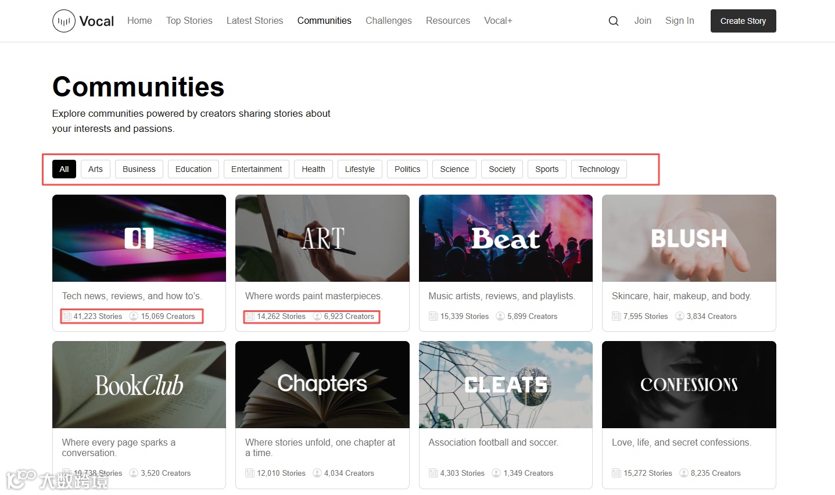Filter communities by Technology
This screenshot has width=835, height=495.
tap(599, 169)
